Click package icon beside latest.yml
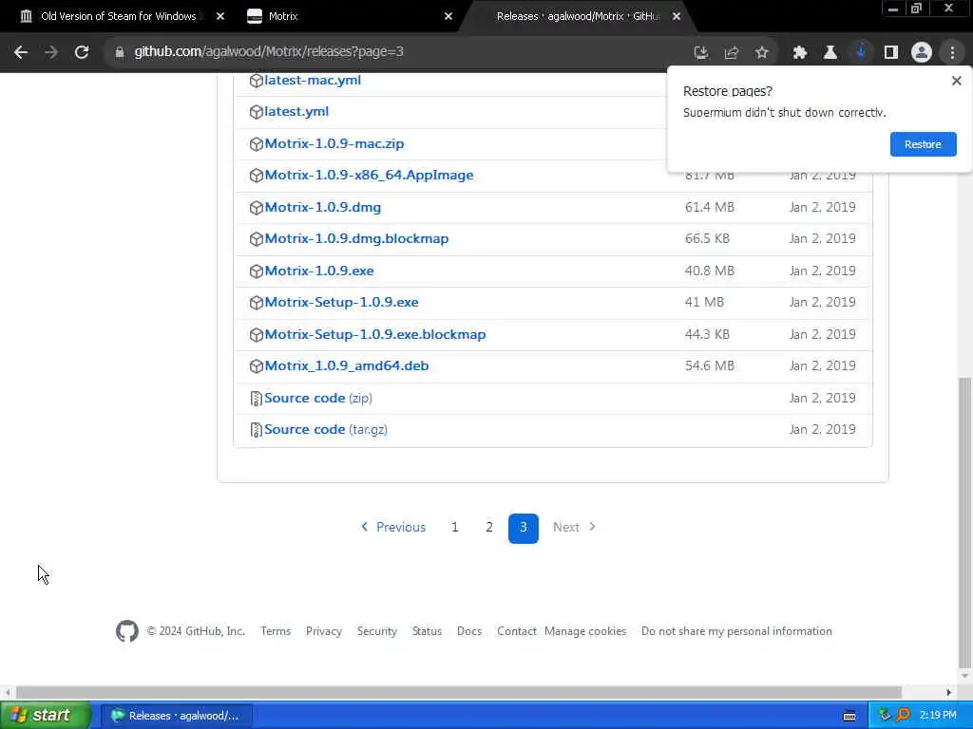Image resolution: width=973 pixels, height=729 pixels. pos(256,112)
